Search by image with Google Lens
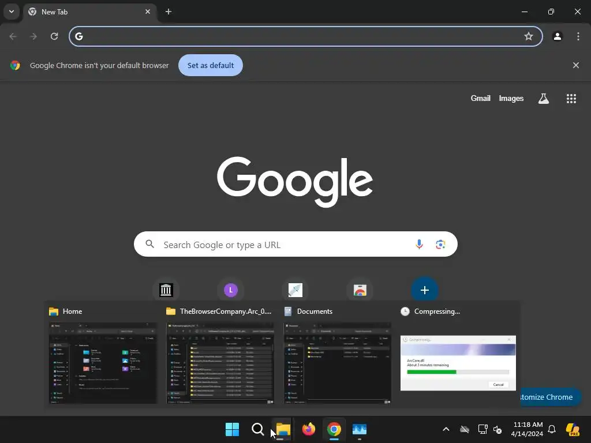The height and width of the screenshot is (443, 591). point(440,244)
